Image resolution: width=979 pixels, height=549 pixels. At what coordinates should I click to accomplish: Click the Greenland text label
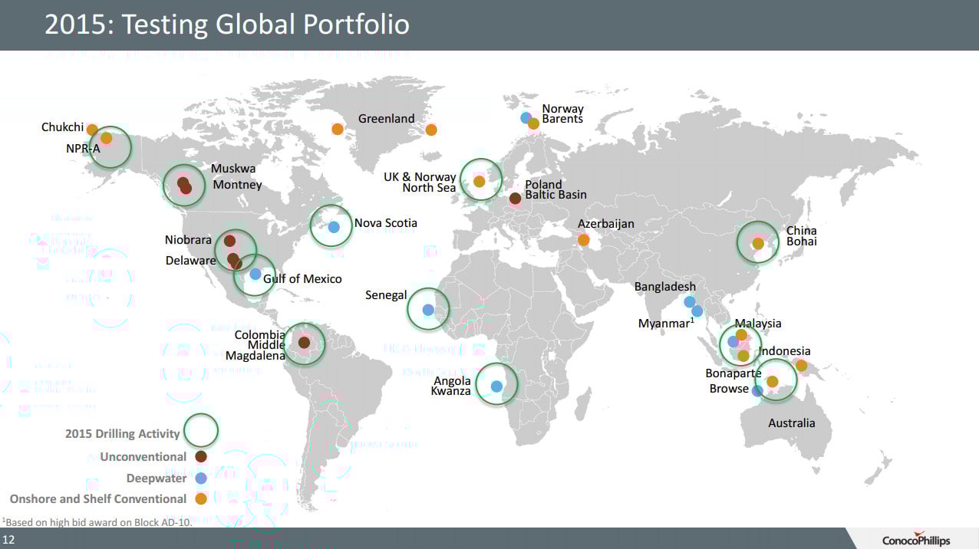[386, 119]
